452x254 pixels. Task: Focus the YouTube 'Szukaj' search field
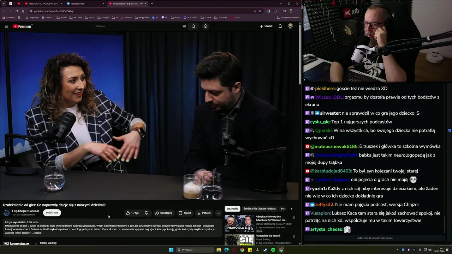(x=138, y=26)
